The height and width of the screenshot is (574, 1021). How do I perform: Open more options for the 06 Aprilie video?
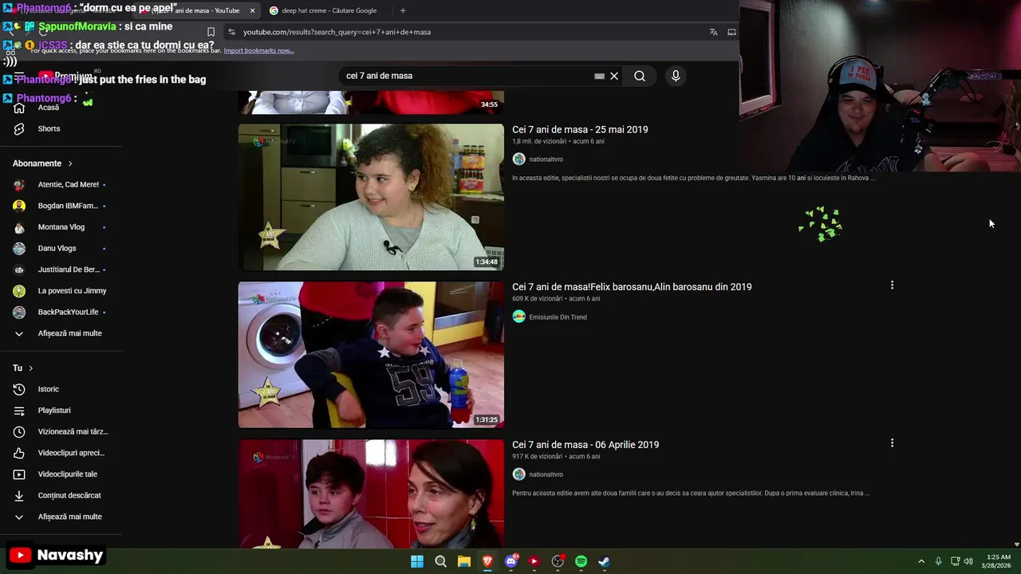pos(892,442)
